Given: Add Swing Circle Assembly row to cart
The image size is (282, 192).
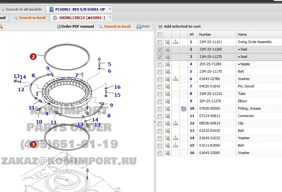Looking at the screenshot, I should coord(167,42).
